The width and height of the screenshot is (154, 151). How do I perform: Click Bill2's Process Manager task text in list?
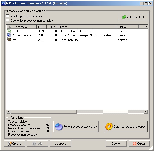tap(86, 35)
